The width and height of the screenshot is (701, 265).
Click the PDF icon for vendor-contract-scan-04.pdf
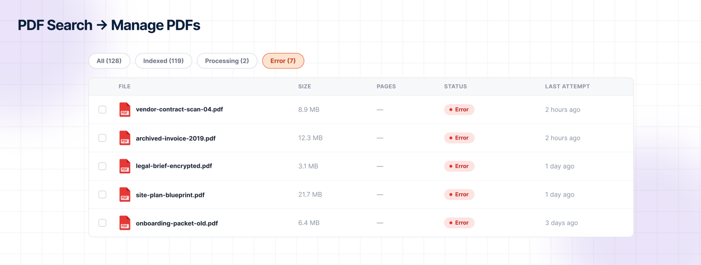[125, 110]
